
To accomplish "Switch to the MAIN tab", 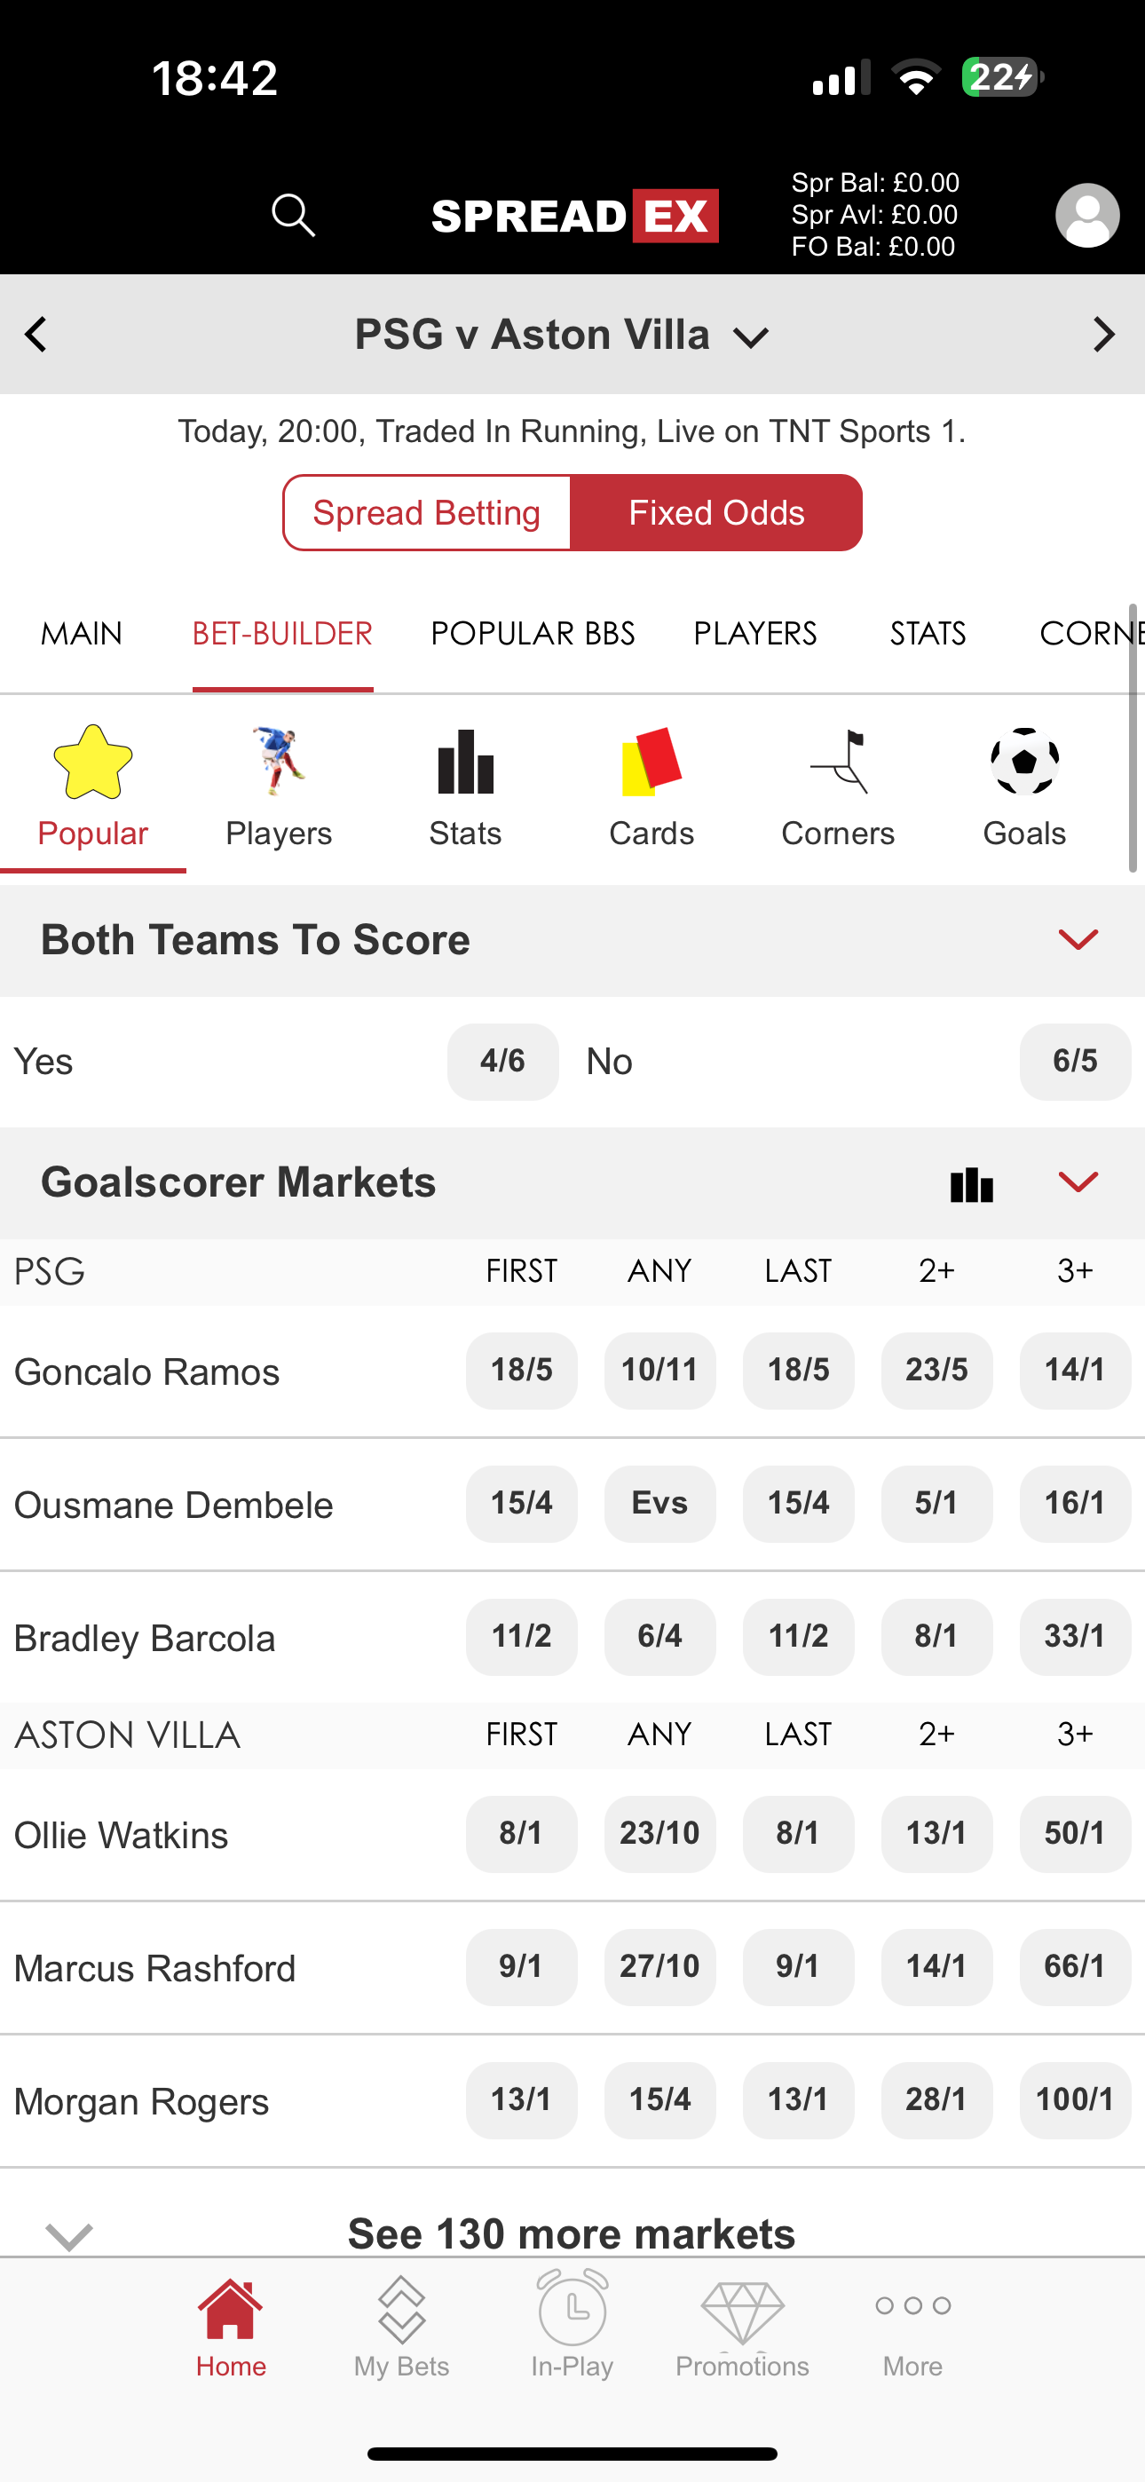I will pos(82,634).
